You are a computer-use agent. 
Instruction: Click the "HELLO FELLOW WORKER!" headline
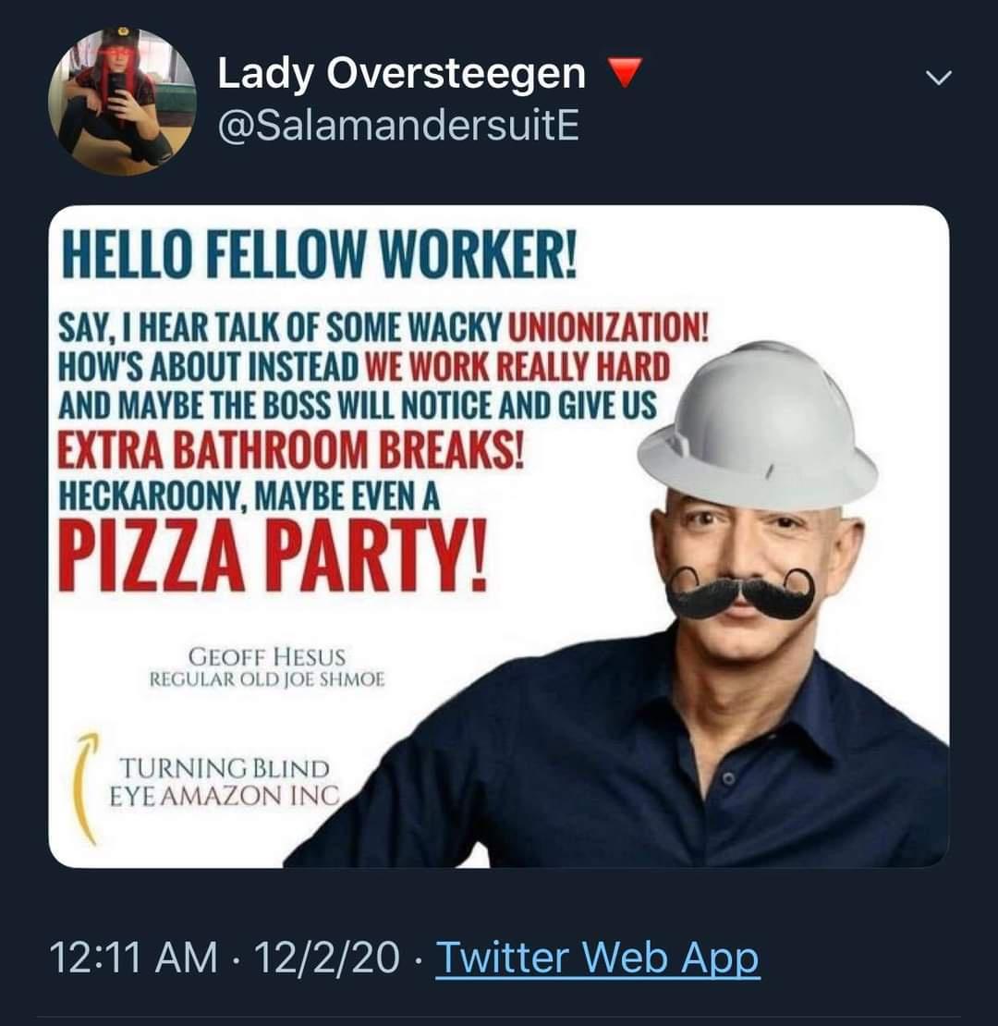pyautogui.click(x=319, y=251)
